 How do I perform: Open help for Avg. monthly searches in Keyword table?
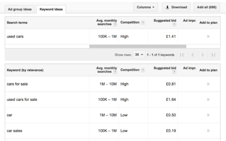point(115,72)
